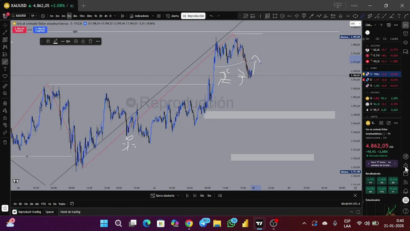Click the Windows Start button
This screenshot has height=231, width=410.
click(104, 223)
